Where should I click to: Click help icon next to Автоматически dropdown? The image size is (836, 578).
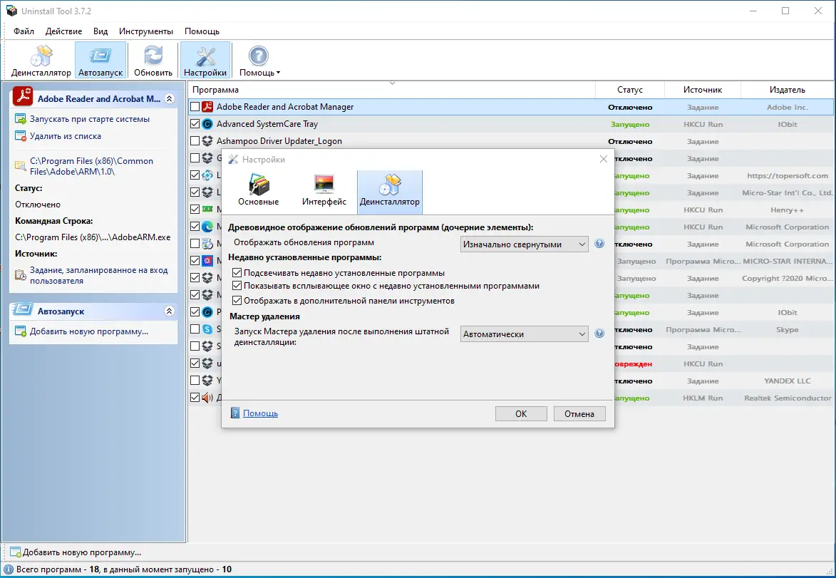(599, 334)
